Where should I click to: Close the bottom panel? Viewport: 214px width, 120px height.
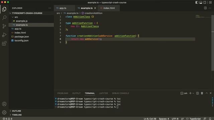click(211, 93)
